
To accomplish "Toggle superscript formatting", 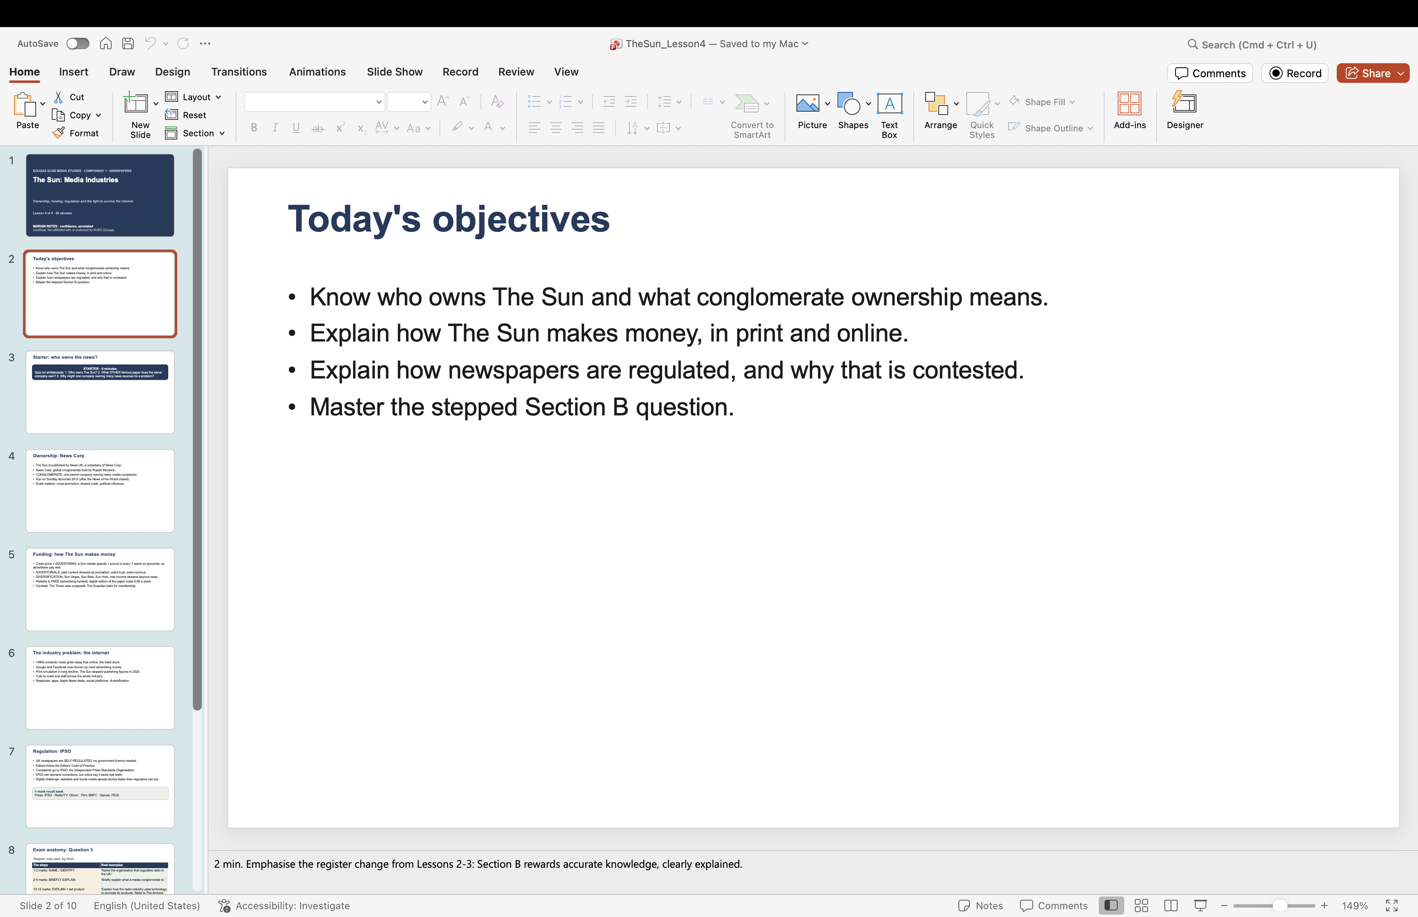I will (x=341, y=128).
